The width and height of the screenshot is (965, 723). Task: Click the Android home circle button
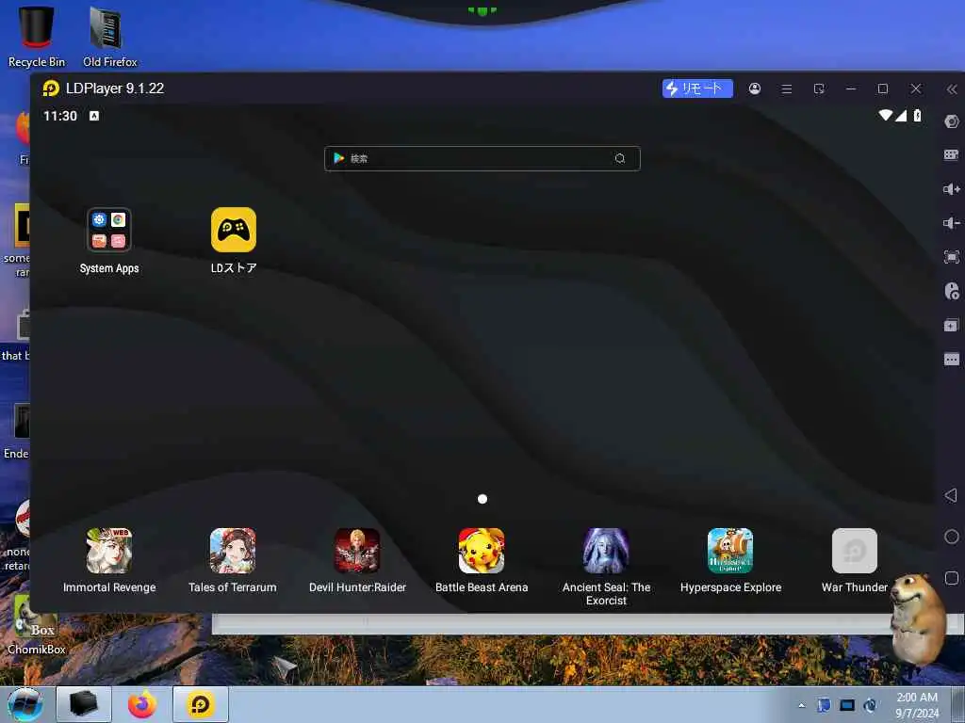point(952,537)
